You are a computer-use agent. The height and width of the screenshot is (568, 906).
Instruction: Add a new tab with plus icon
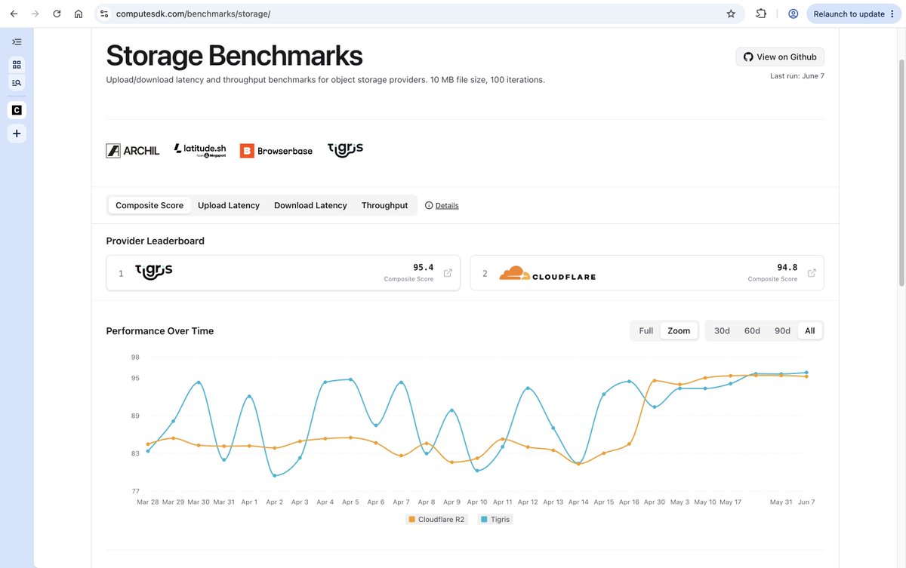(x=17, y=134)
